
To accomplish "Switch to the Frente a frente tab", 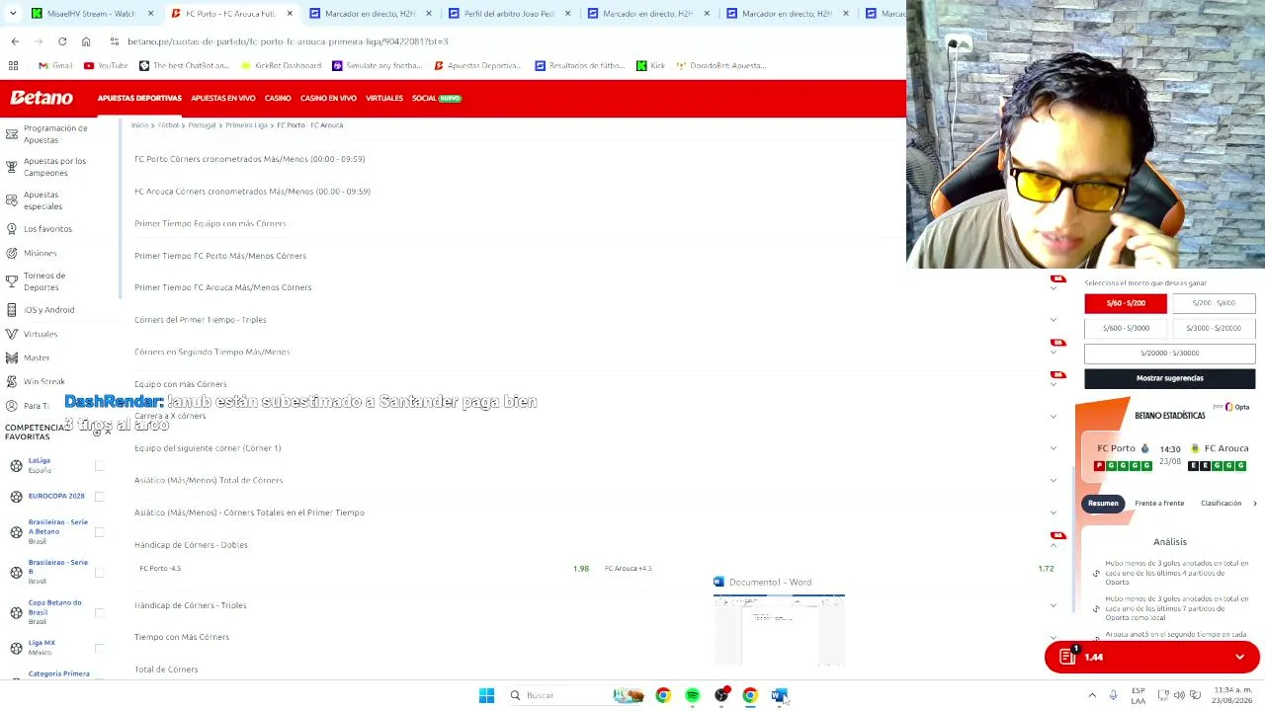I will (x=1159, y=504).
